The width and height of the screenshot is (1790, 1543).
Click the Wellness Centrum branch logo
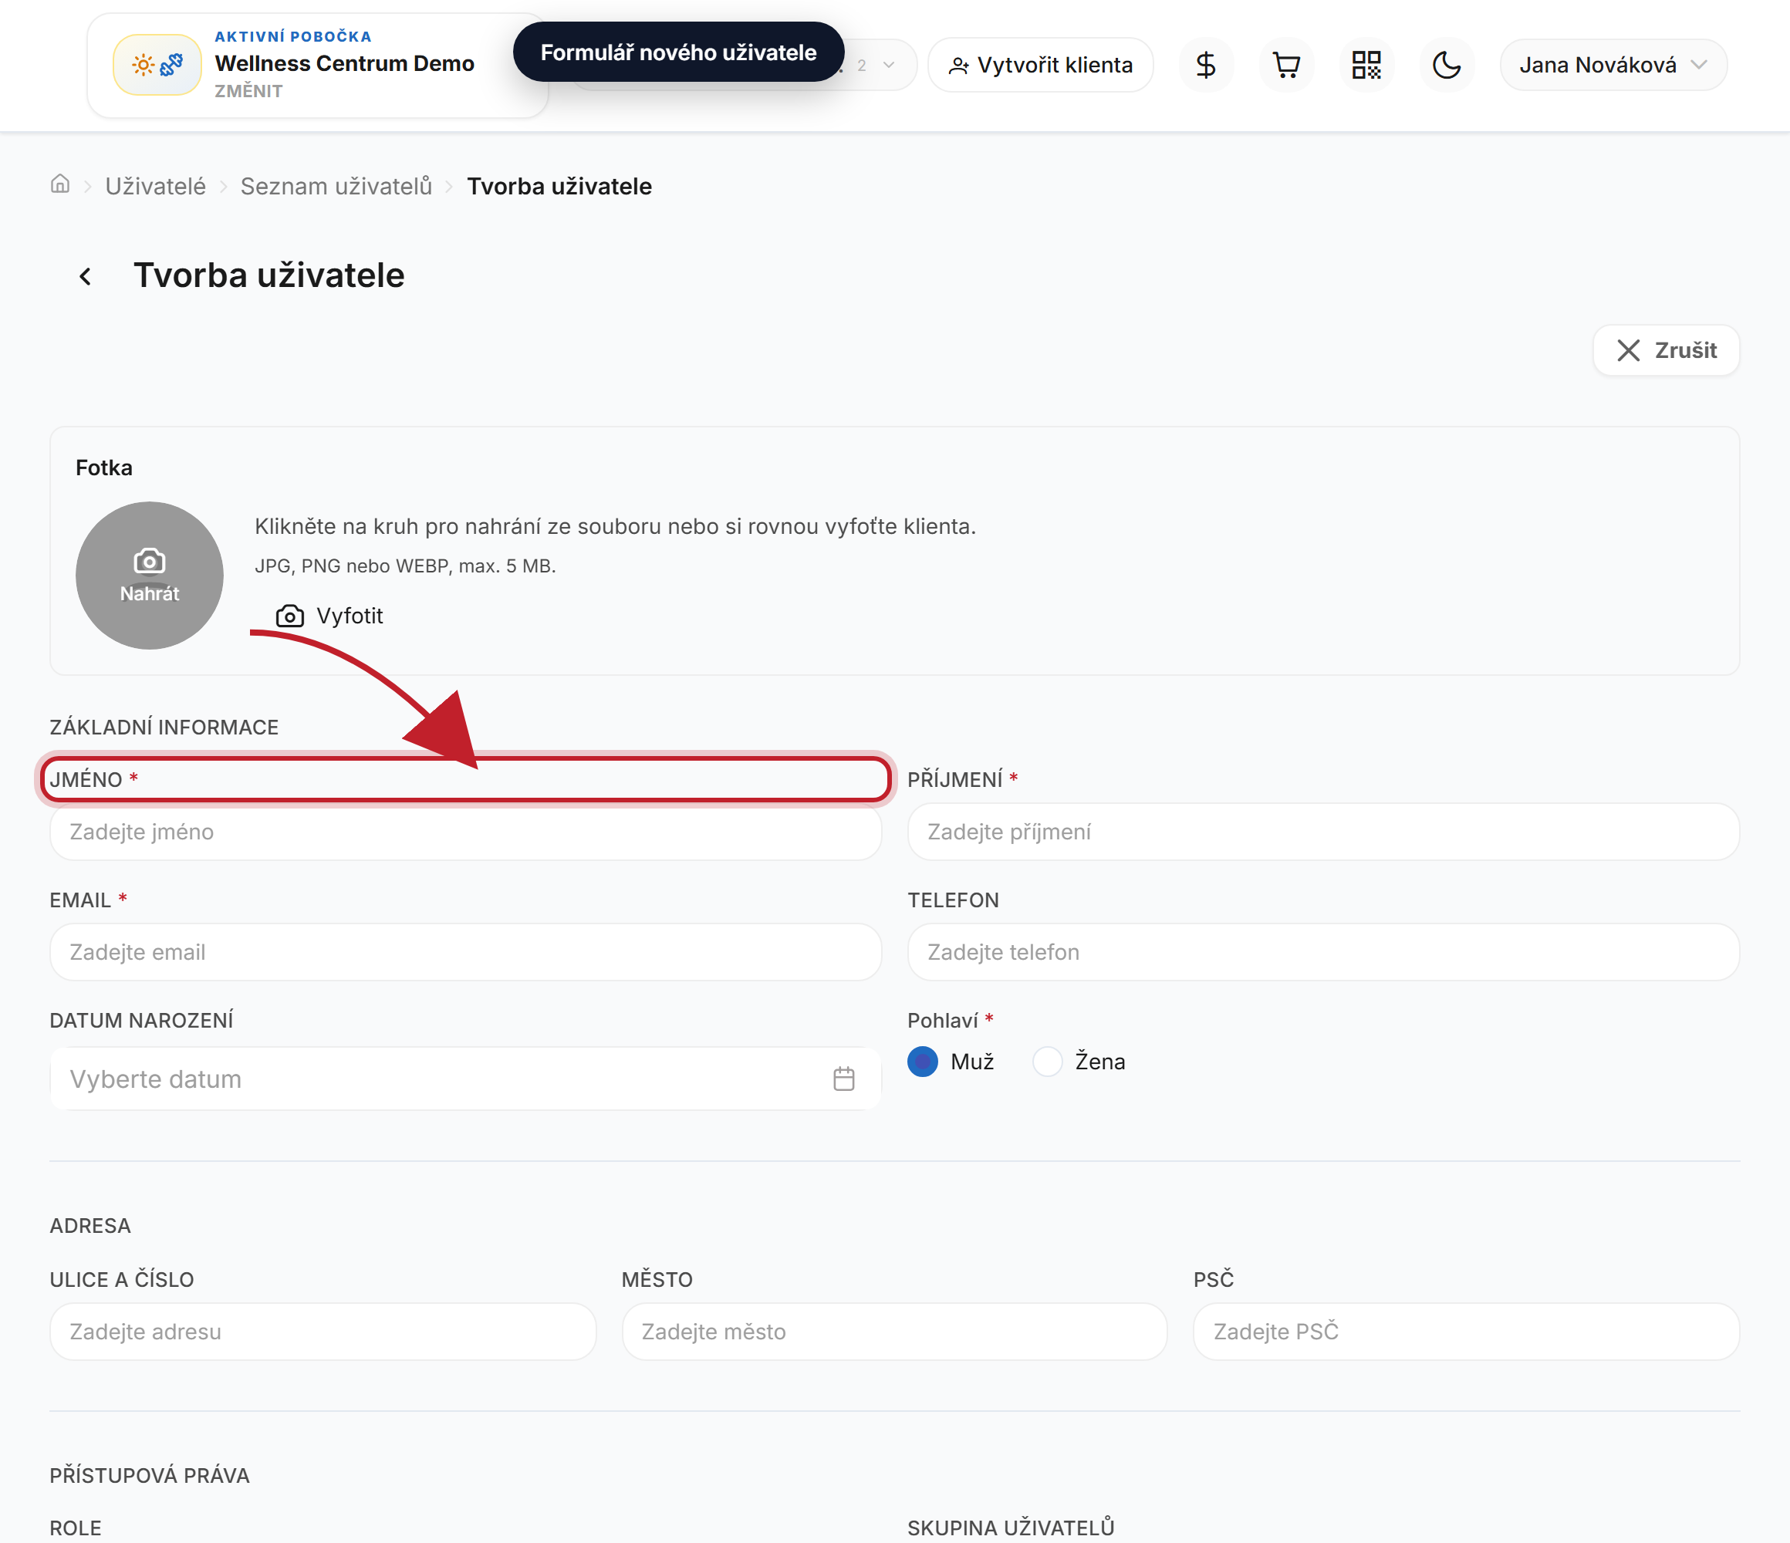pos(157,65)
